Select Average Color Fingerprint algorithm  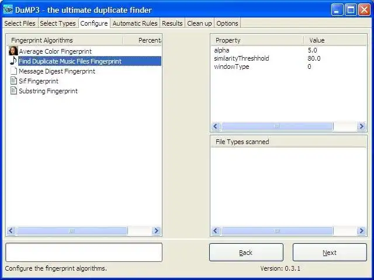55,51
